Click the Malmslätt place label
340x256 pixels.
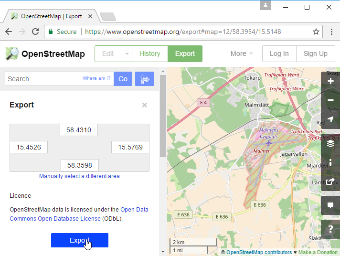[256, 105]
